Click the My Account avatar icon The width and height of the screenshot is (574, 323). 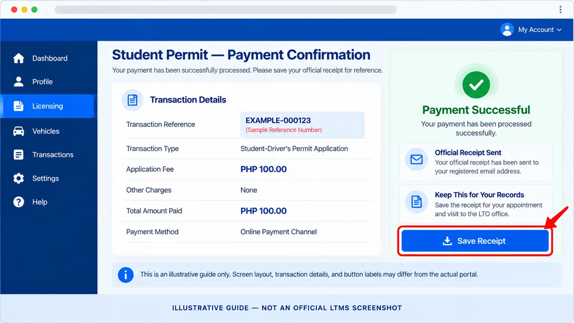click(x=507, y=30)
